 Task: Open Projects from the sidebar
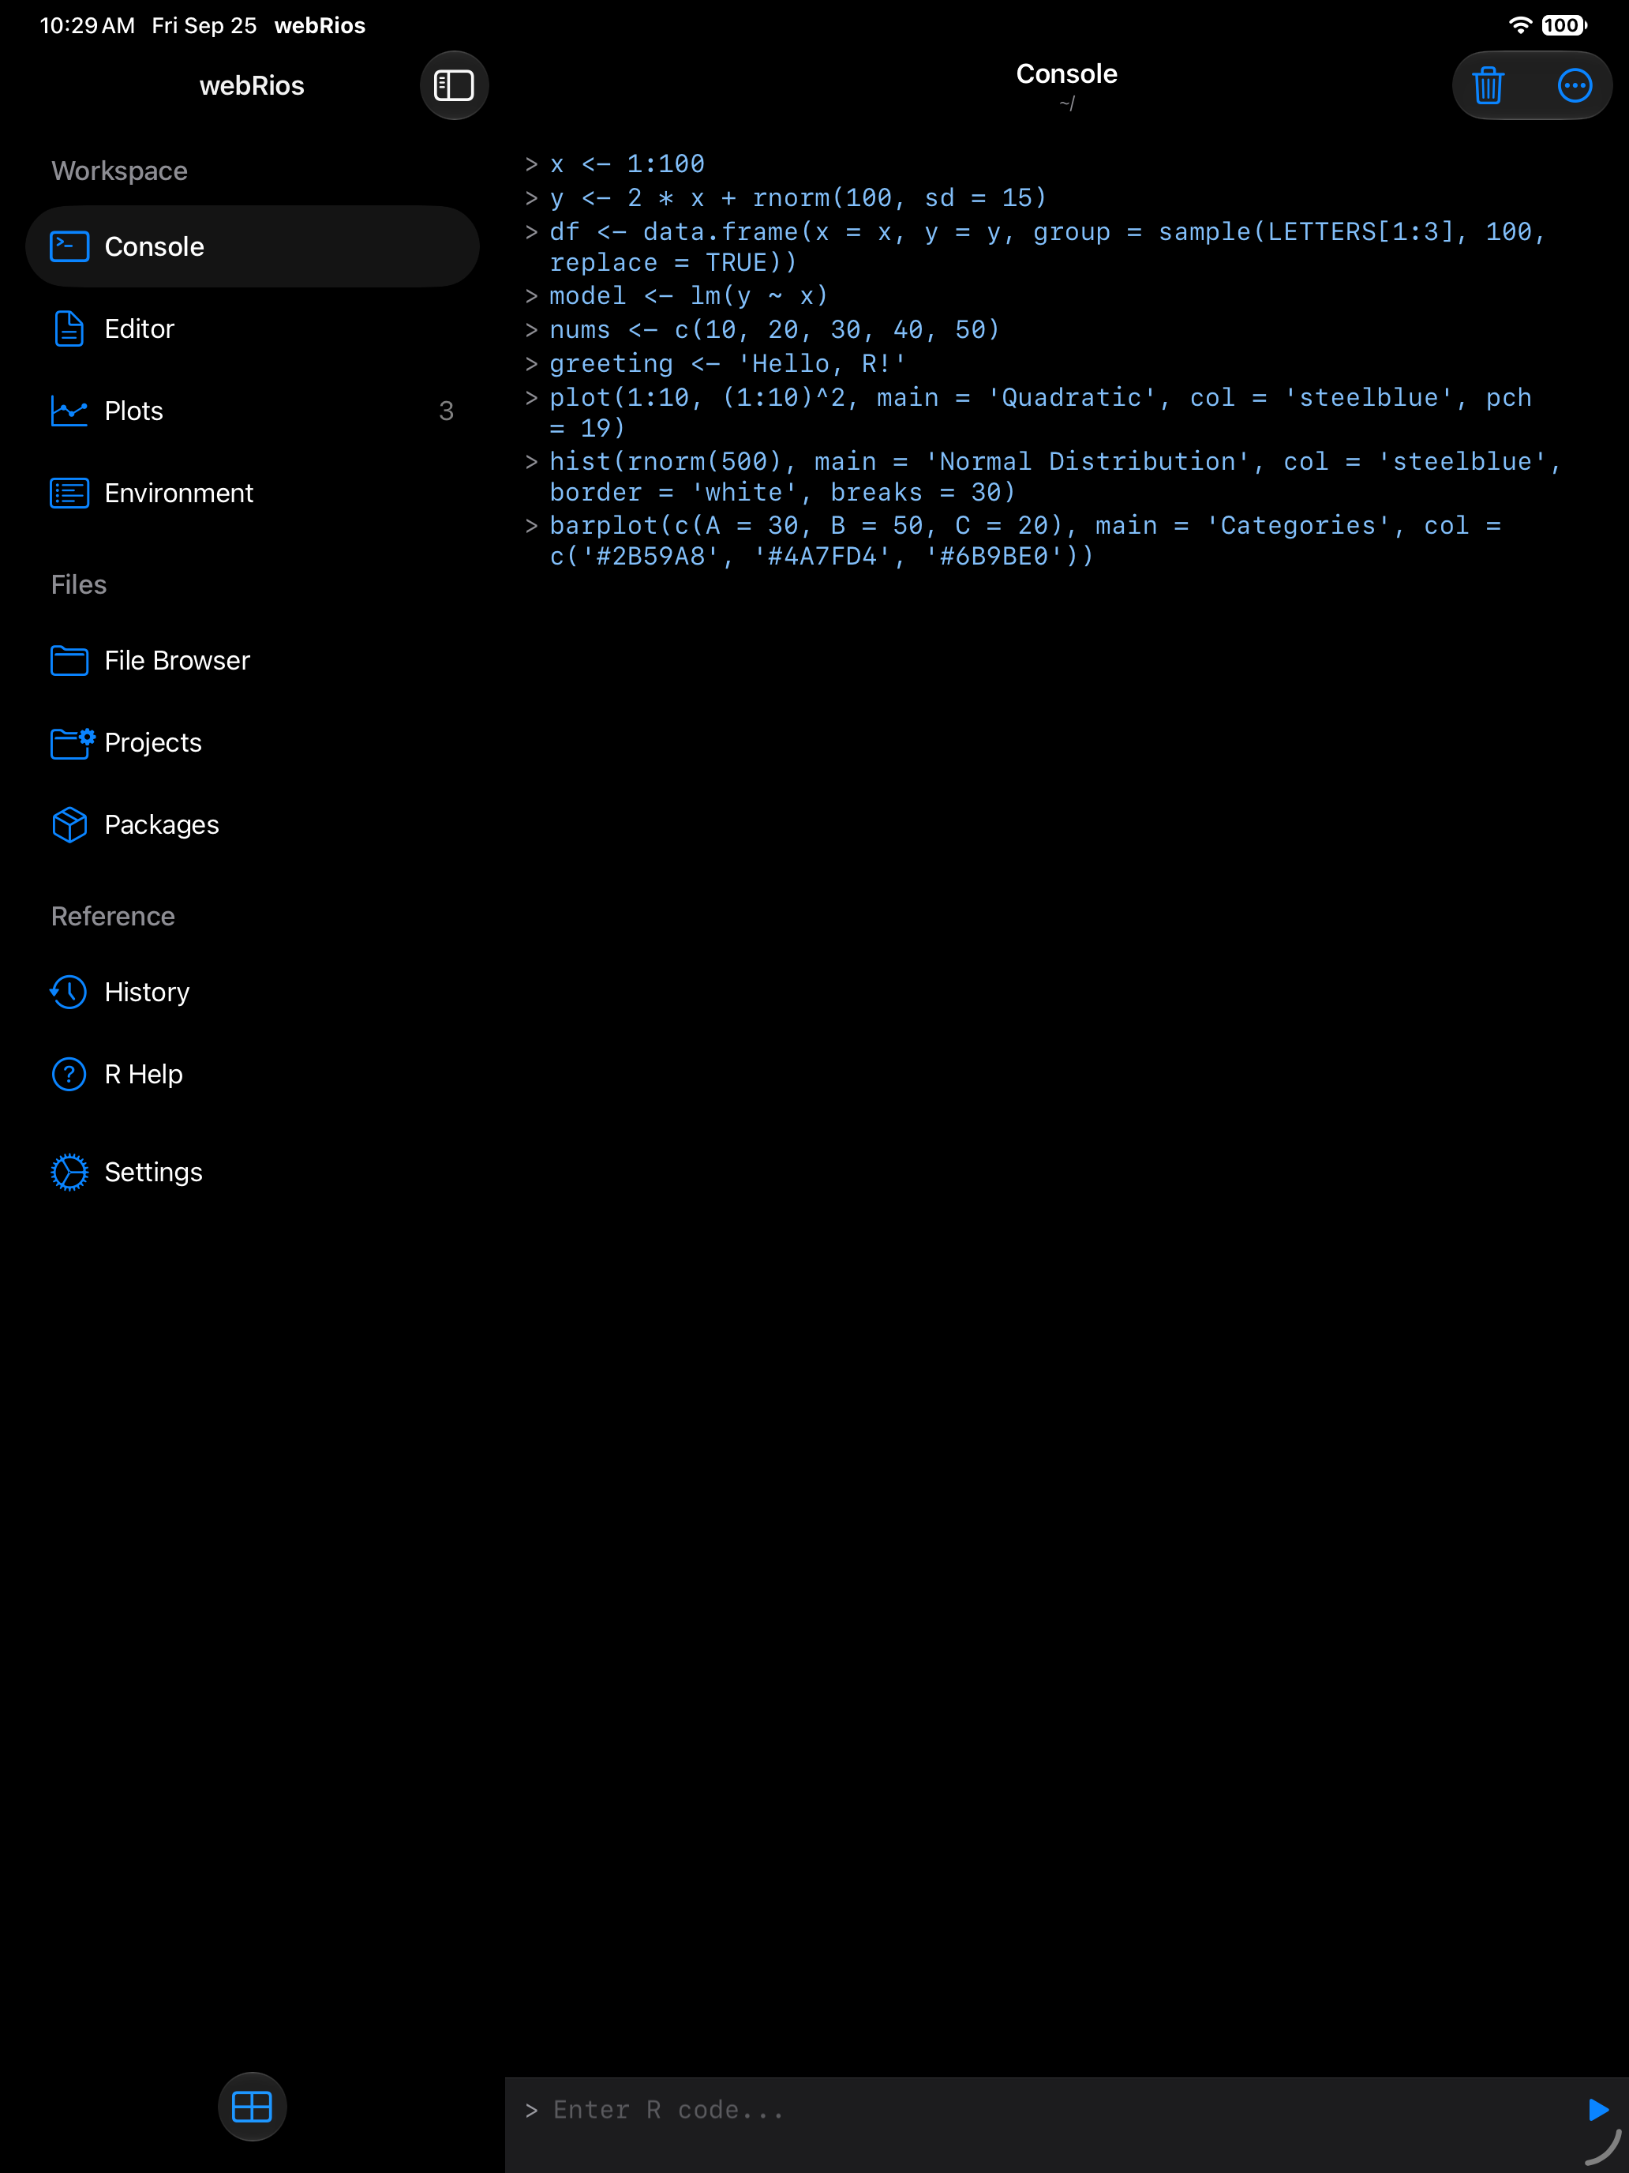253,743
